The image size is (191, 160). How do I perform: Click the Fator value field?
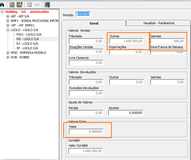[x=86, y=132]
